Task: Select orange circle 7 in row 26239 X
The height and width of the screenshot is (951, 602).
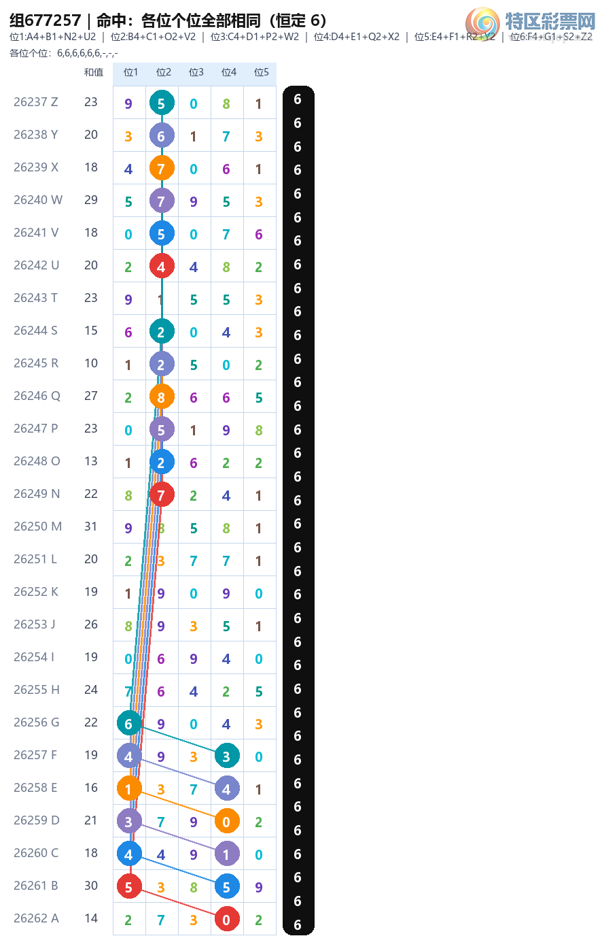Action: [x=162, y=168]
